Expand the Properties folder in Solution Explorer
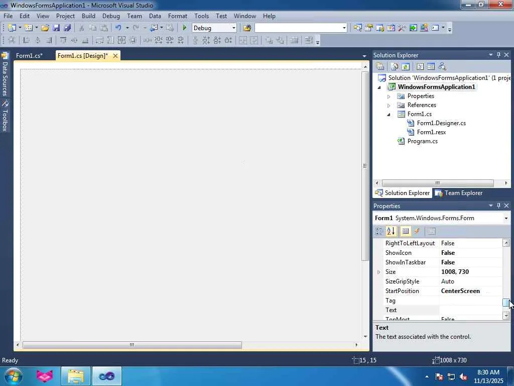This screenshot has height=386, width=514. 389,96
